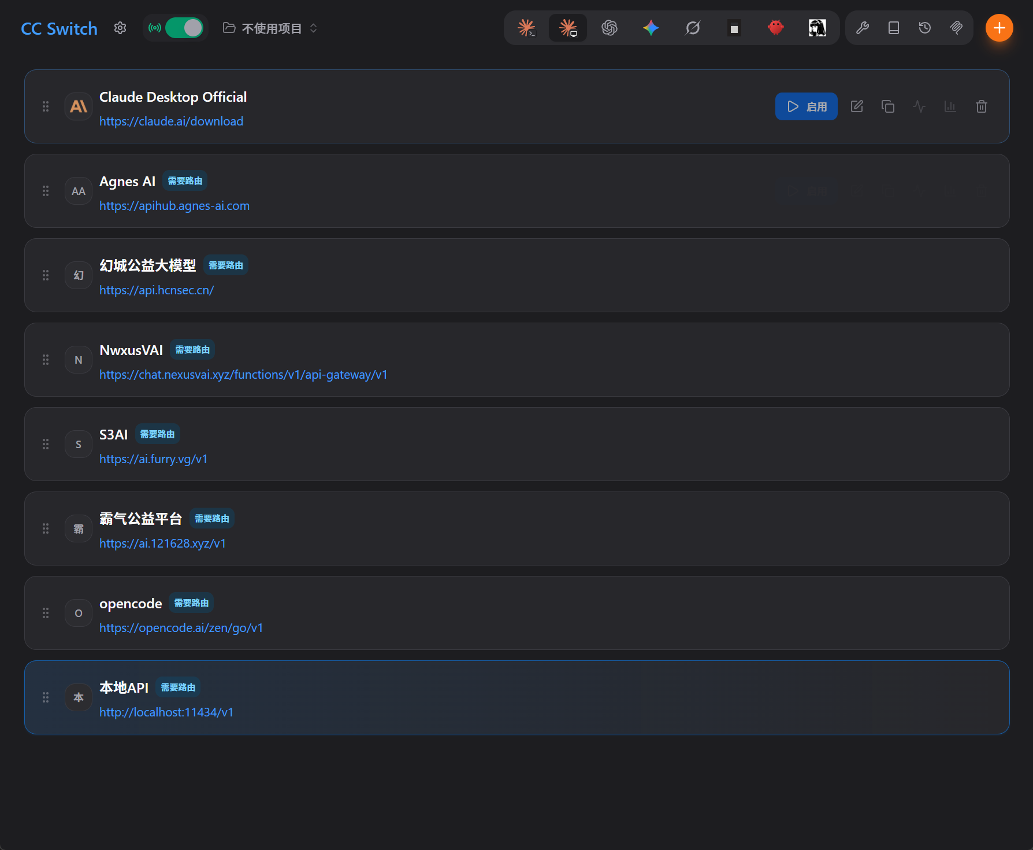Click the 需要路由 badge on 本地API
1033x850 pixels.
tap(178, 688)
